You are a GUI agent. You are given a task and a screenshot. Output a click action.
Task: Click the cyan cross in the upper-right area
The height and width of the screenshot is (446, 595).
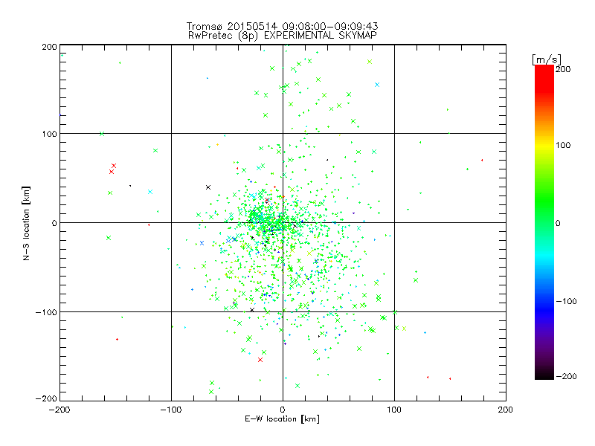377,85
